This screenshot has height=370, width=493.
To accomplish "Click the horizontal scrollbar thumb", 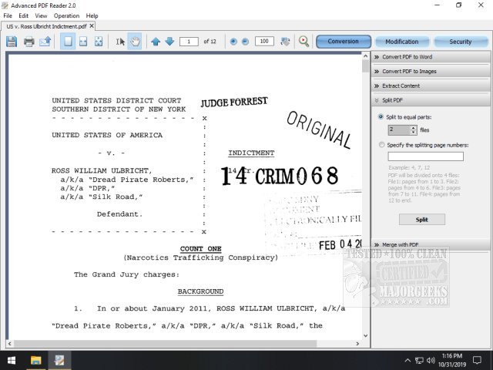I will [x=165, y=344].
